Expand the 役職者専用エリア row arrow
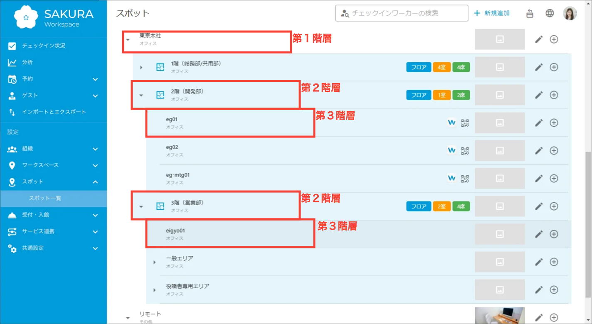592x324 pixels. pos(155,290)
